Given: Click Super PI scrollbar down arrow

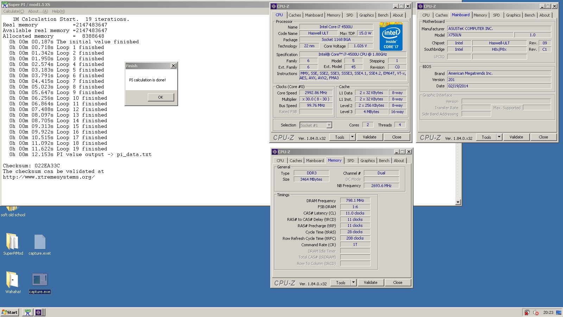Looking at the screenshot, I should 458,202.
